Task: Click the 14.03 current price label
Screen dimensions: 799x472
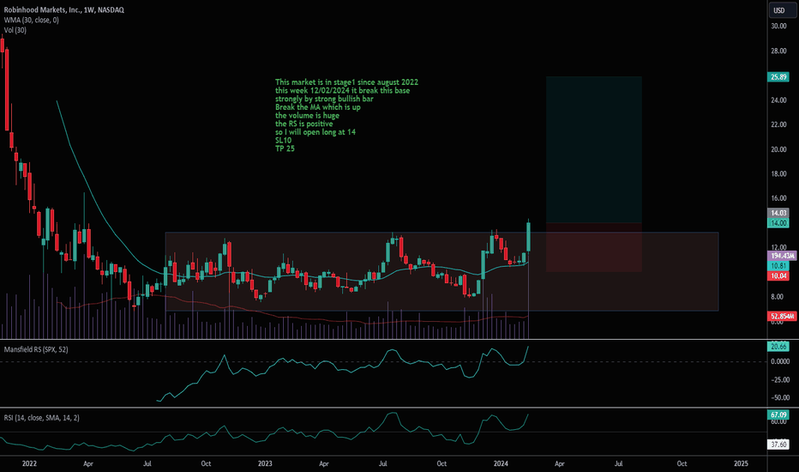Action: click(x=778, y=213)
